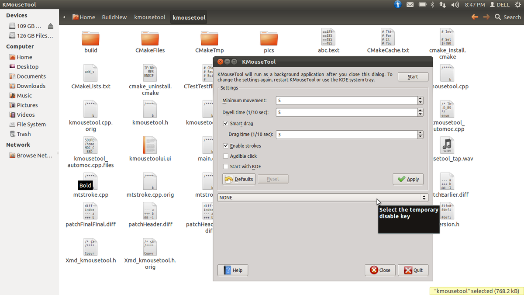Click the Minimum movement spinner arrows
Image resolution: width=524 pixels, height=295 pixels.
420,101
